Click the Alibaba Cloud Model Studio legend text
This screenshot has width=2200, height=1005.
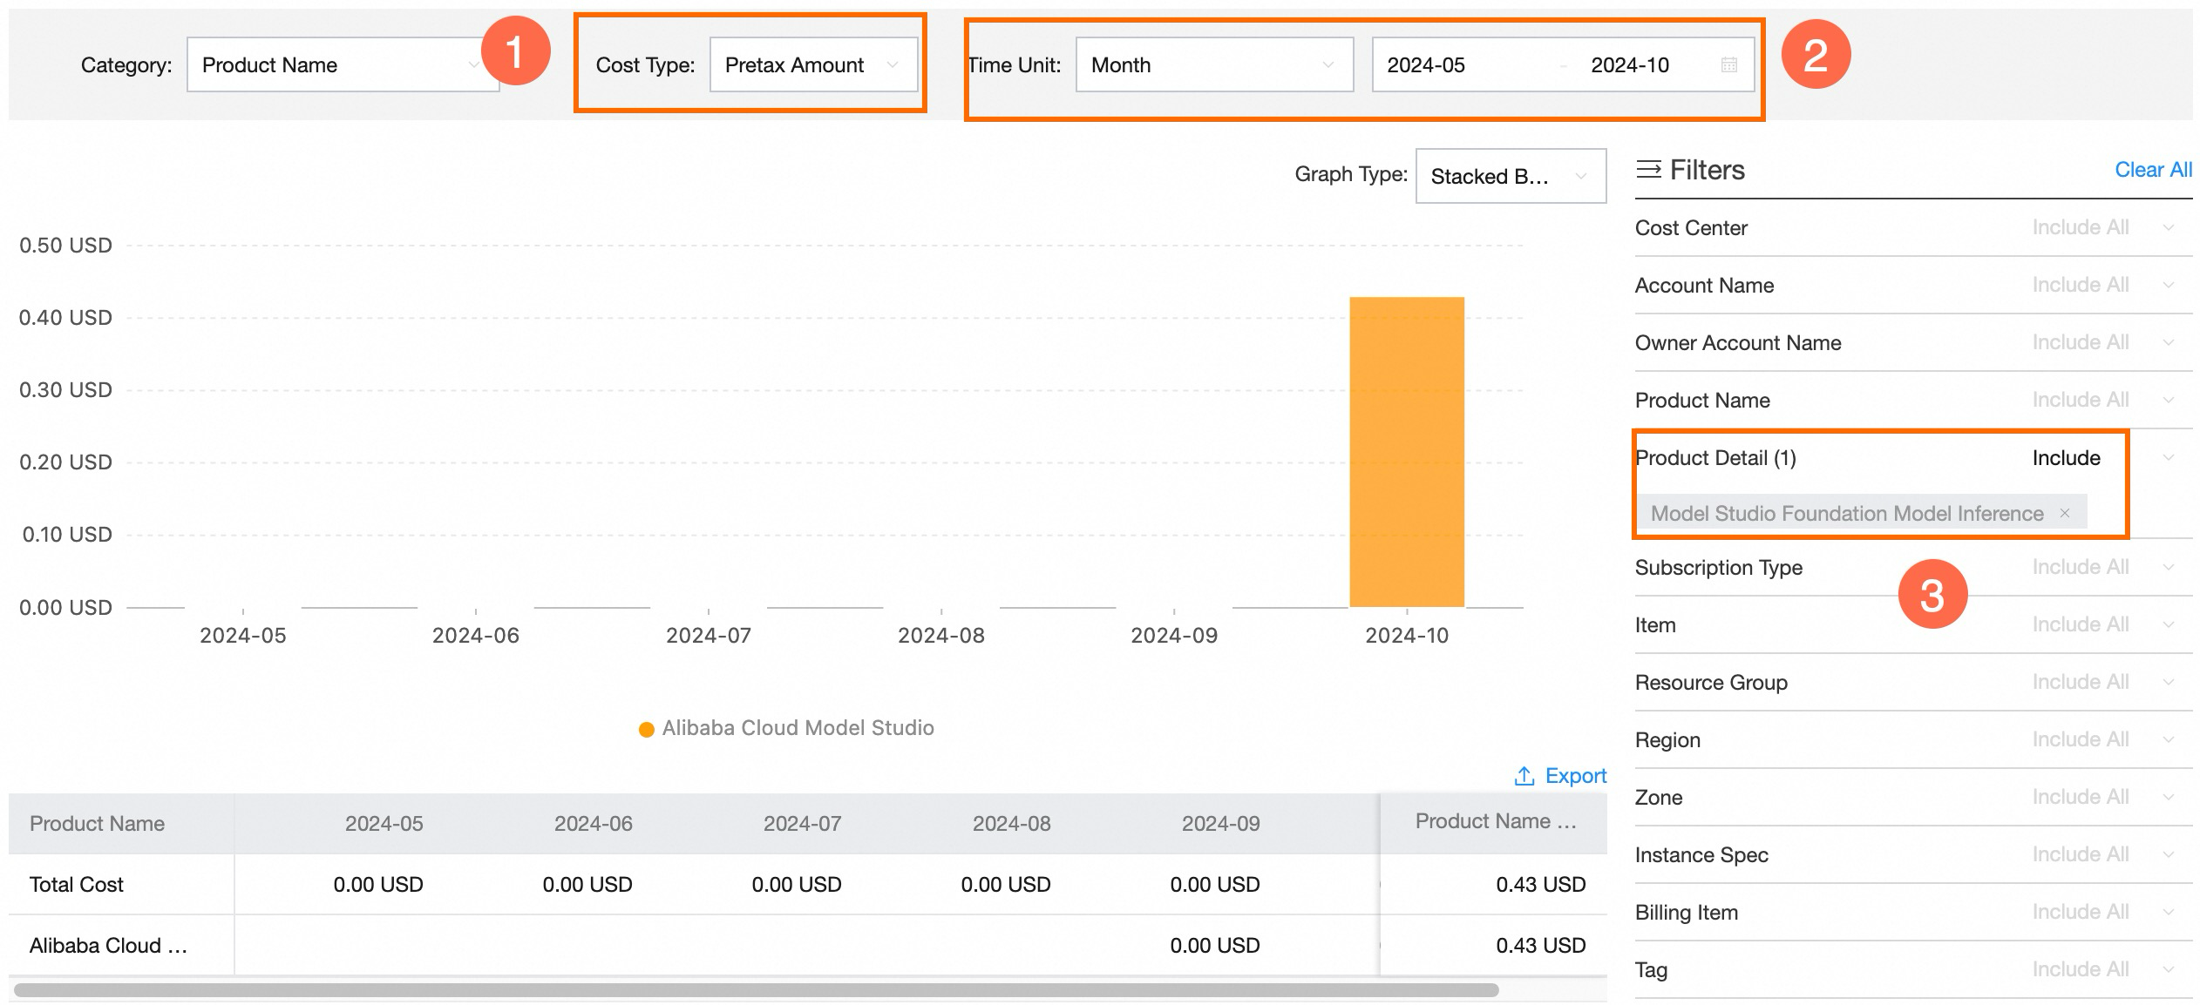(798, 728)
